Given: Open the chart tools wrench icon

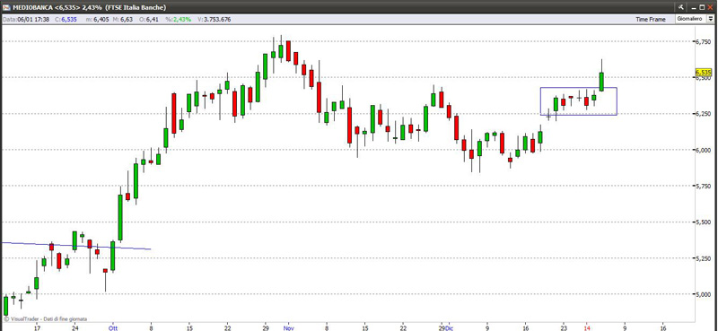Looking at the screenshot, I should (x=682, y=7).
